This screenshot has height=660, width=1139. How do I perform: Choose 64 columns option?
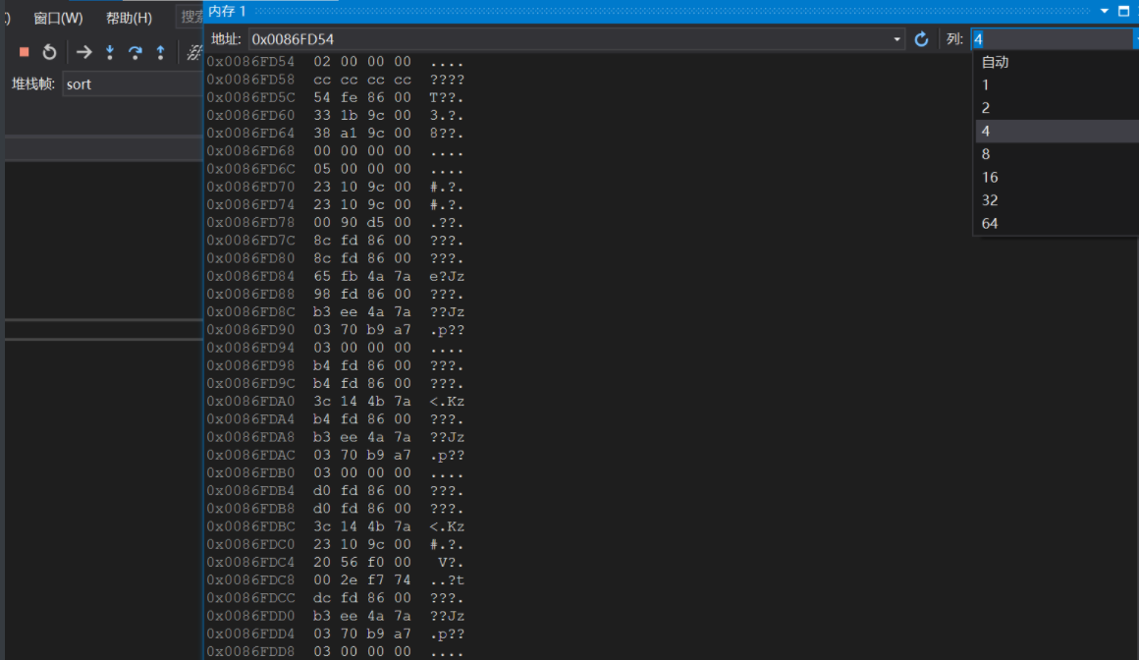pos(1057,223)
